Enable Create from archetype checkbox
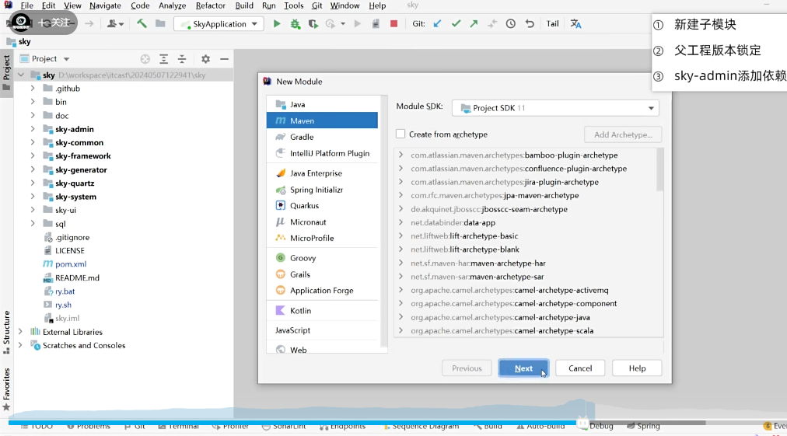 tap(400, 134)
